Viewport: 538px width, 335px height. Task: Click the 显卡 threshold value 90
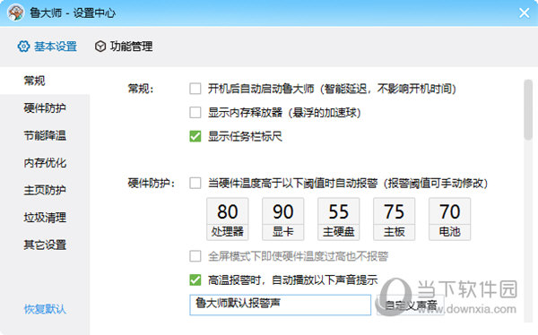click(x=283, y=211)
